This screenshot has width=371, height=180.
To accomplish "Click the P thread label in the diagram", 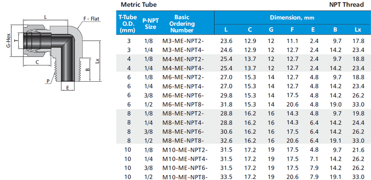I will coord(48,81).
